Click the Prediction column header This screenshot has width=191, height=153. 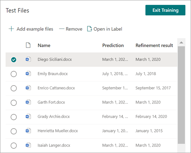coord(113,45)
